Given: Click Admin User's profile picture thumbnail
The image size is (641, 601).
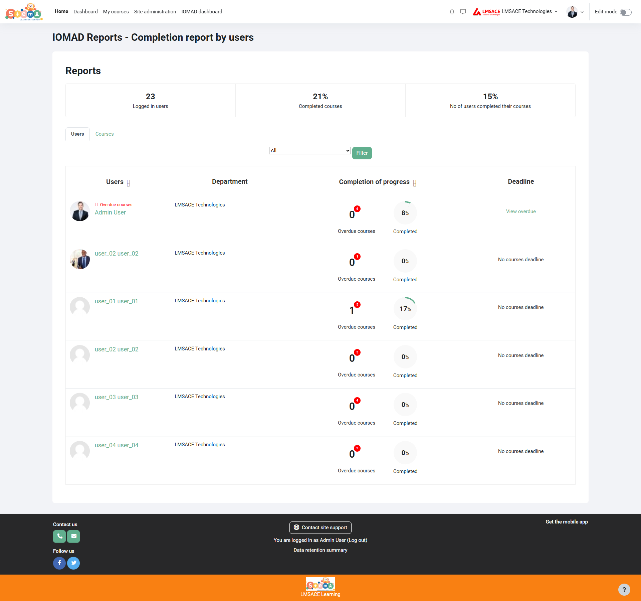Looking at the screenshot, I should pos(80,211).
